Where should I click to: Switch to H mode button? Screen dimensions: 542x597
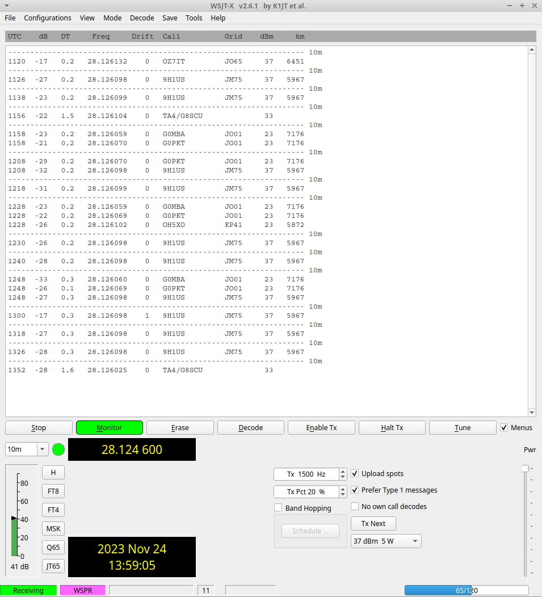(53, 473)
